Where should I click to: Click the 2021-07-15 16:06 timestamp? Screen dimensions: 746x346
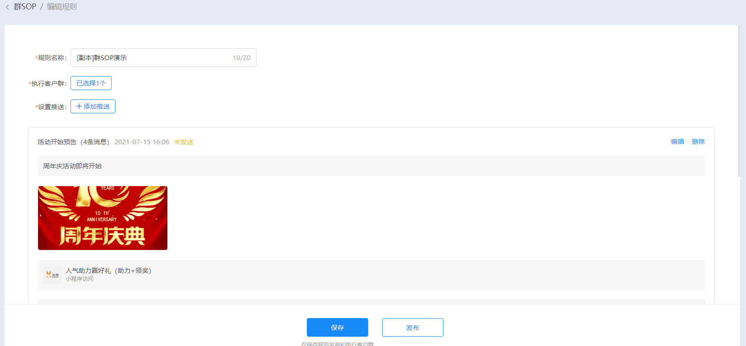tap(142, 142)
